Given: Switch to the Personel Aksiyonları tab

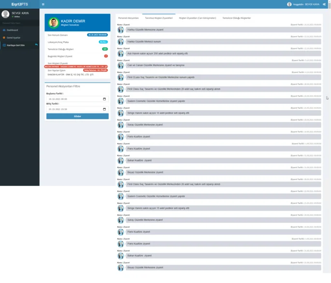Looking at the screenshot, I should (129, 18).
